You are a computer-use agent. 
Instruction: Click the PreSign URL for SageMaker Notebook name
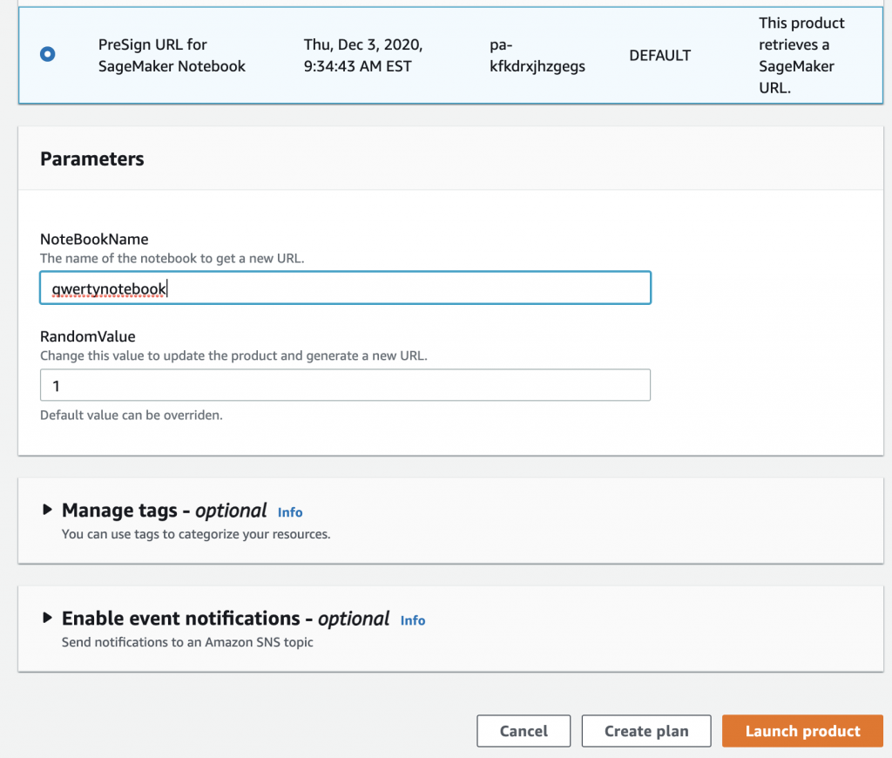172,55
